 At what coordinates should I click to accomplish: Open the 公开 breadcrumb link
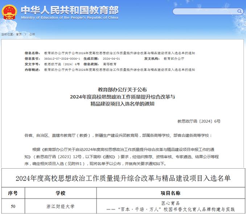tap(32, 34)
